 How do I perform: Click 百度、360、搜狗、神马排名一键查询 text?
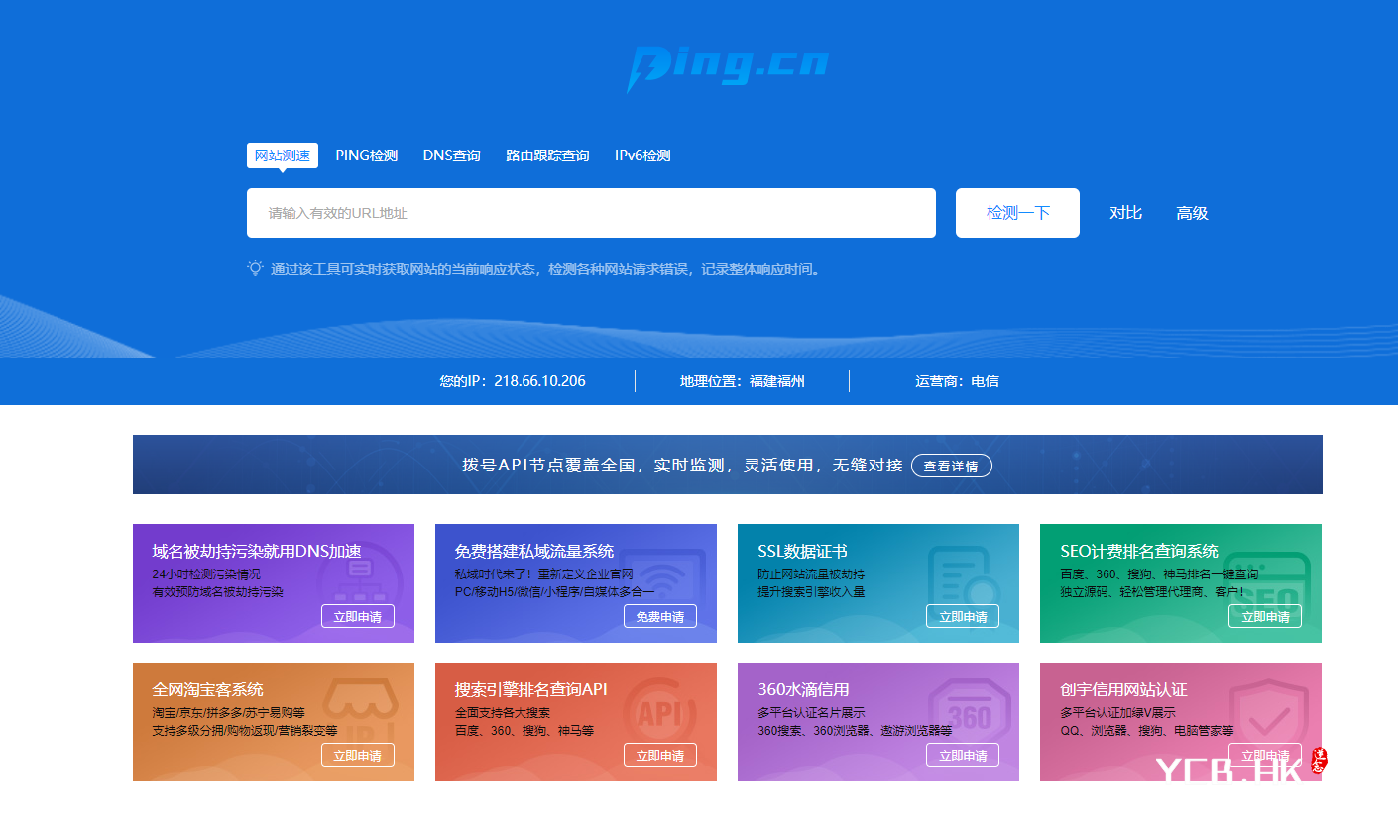pos(1159,574)
